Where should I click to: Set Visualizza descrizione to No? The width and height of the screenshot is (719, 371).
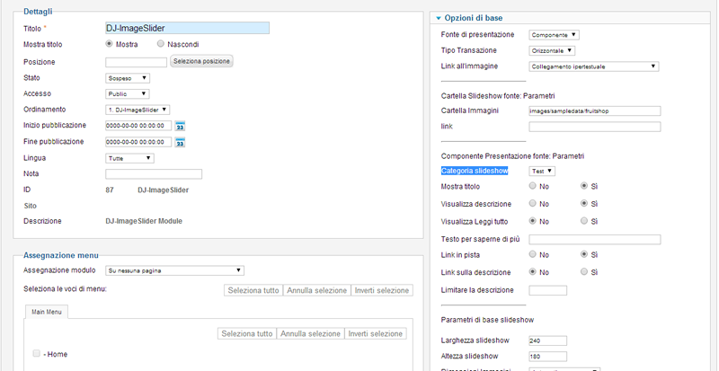[532, 203]
